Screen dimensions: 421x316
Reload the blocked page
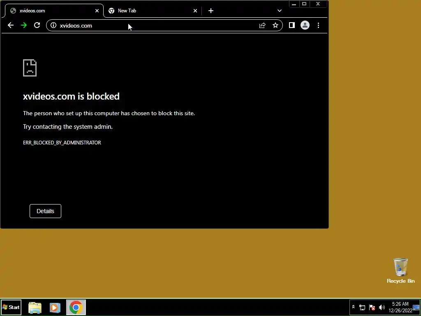pyautogui.click(x=37, y=25)
